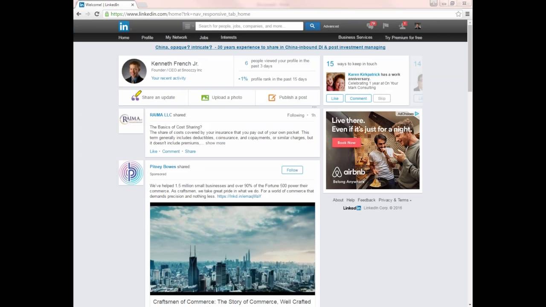Click Kenneth French Jr. name
This screenshot has width=546, height=307.
point(175,64)
